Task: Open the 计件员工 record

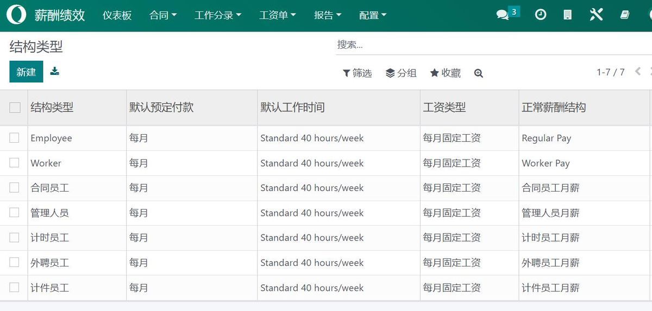Action: 49,288
